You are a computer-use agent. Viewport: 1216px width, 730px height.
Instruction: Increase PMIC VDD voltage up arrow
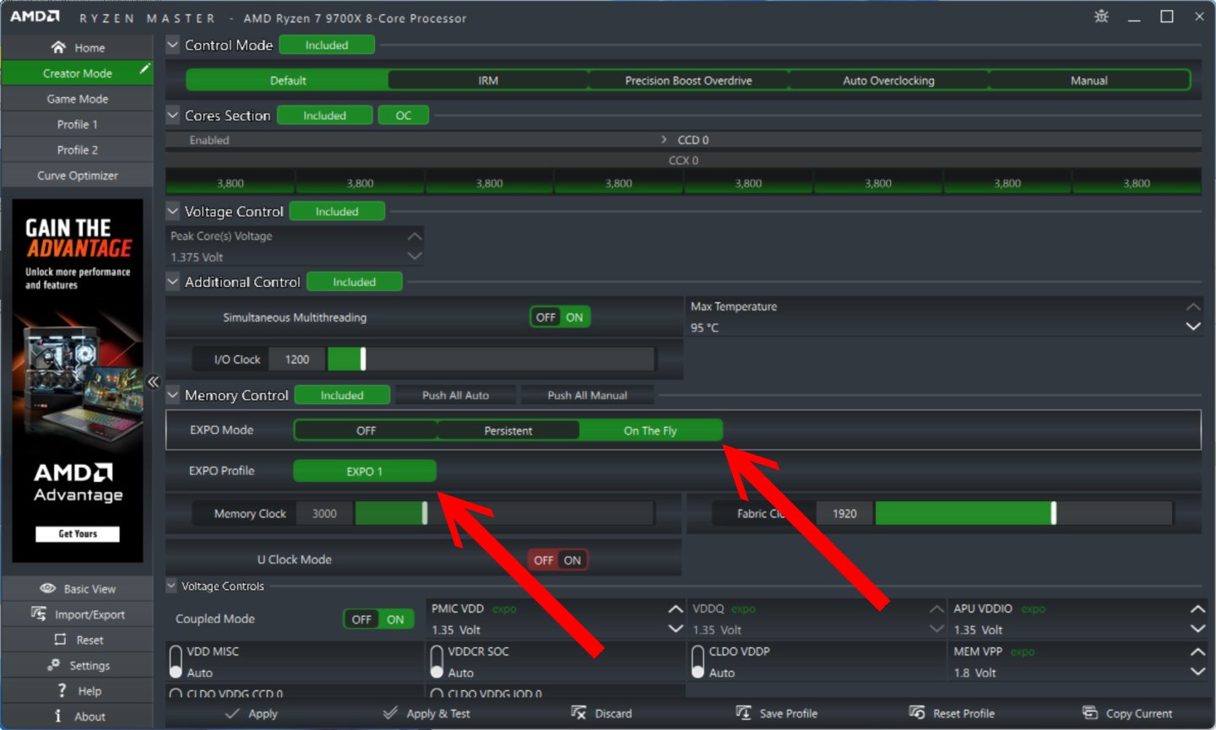click(676, 608)
